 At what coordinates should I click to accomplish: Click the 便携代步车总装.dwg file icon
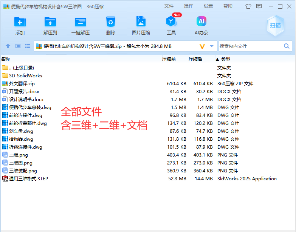[5, 107]
